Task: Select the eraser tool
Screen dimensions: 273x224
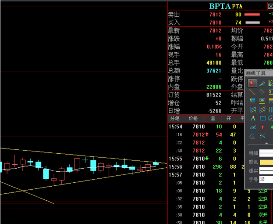Action: point(252,136)
